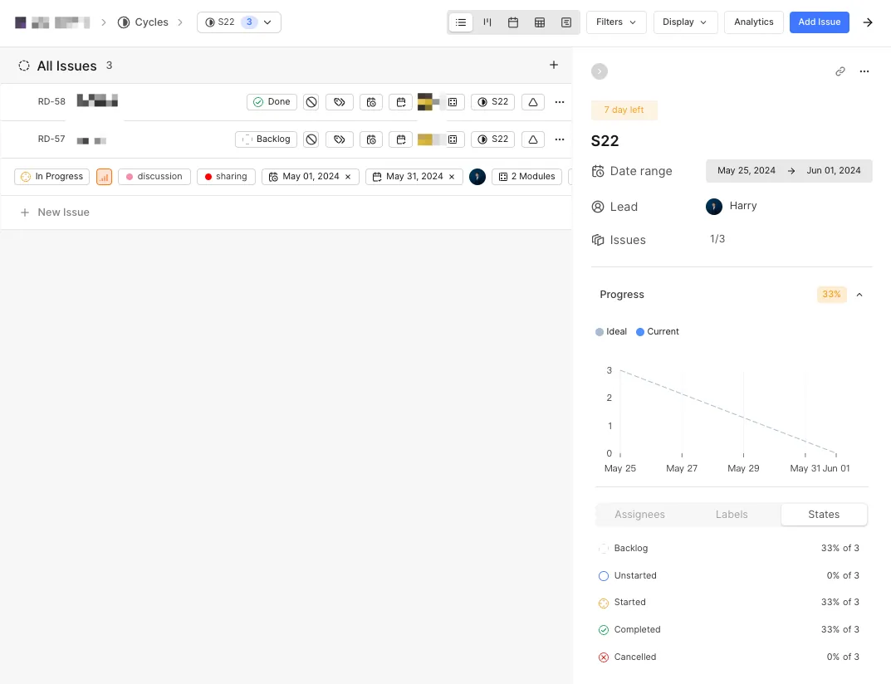
Task: Switch to the Labels tab
Action: (732, 515)
